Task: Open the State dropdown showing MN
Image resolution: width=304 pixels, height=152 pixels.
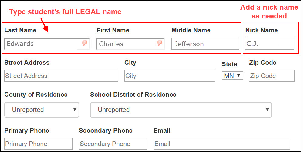Action: click(x=232, y=76)
